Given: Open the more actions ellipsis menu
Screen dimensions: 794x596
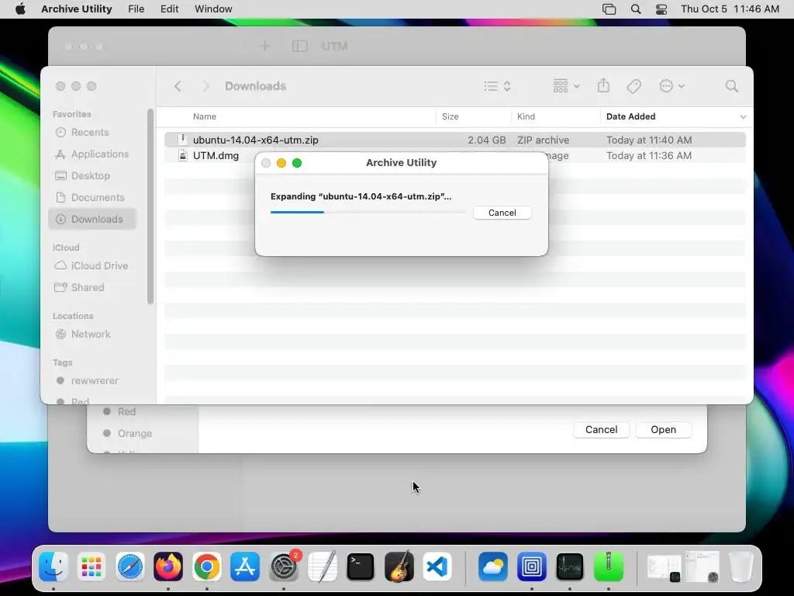Looking at the screenshot, I should click(x=672, y=86).
